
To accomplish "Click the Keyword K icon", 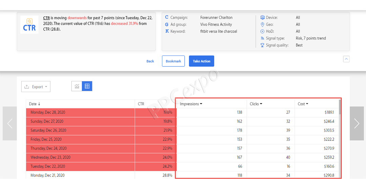I will 167,31.
